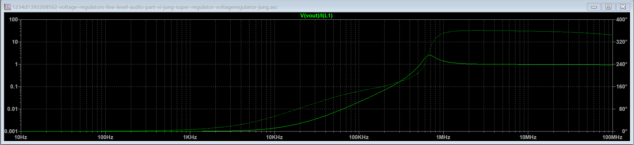This screenshot has height=145, width=634.
Task: Click the 100 magnitude axis label
Action: point(13,19)
